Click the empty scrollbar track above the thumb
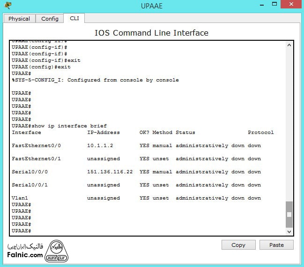 (x=289, y=122)
